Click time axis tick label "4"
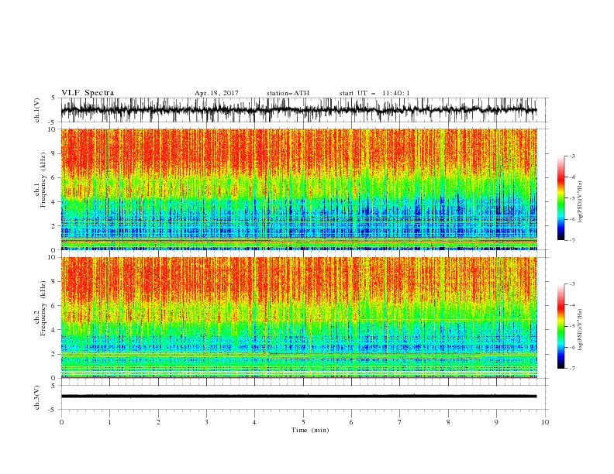Image resolution: width=614 pixels, height=474 pixels. click(254, 422)
